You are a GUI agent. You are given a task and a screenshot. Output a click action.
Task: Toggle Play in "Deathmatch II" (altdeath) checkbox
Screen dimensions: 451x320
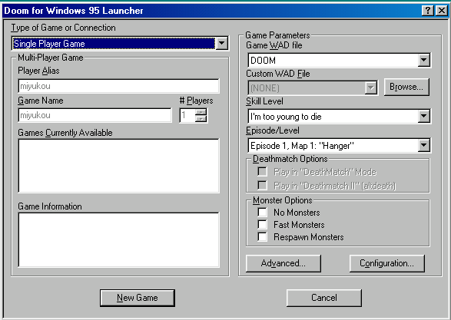tap(262, 185)
